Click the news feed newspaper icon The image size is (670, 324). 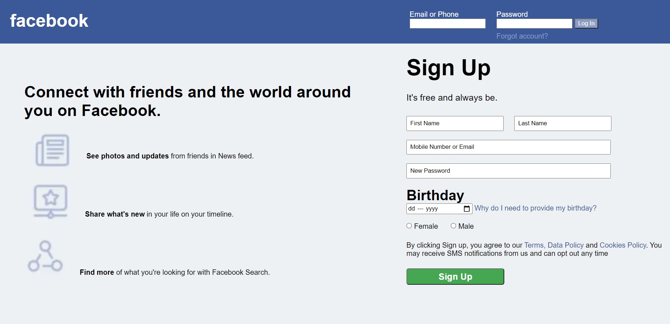52,150
